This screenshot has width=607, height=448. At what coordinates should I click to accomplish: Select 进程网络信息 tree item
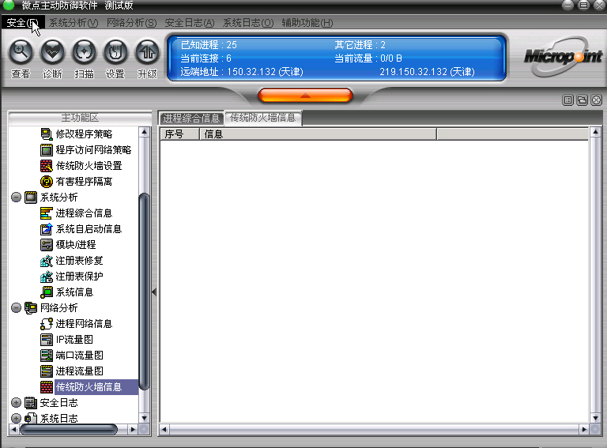(84, 324)
